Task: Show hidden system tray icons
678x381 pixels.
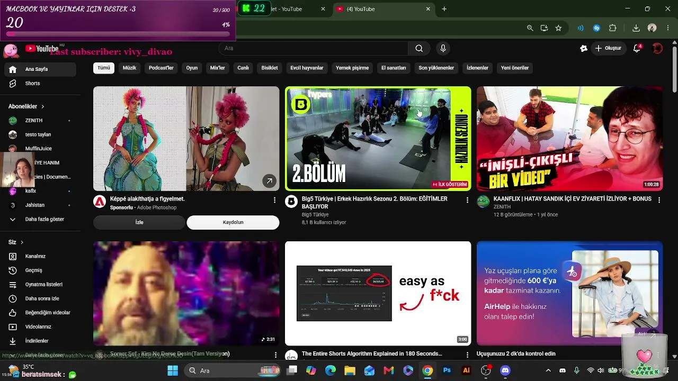Action: tap(548, 370)
